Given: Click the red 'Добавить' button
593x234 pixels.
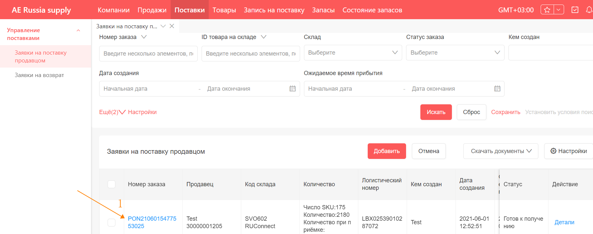Looking at the screenshot, I should point(387,151).
